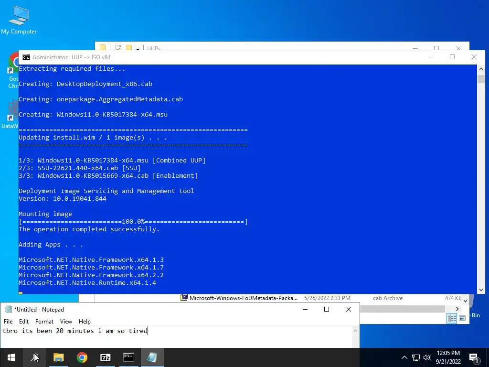Select the Notepad taskbar button
Screen dimensions: 489x367
click(x=152, y=357)
